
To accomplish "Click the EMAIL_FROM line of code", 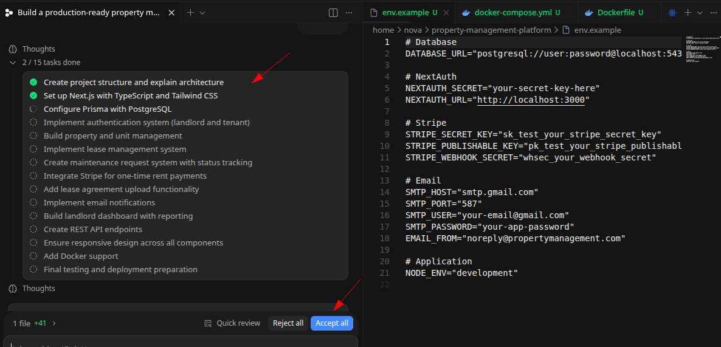I will [516, 238].
